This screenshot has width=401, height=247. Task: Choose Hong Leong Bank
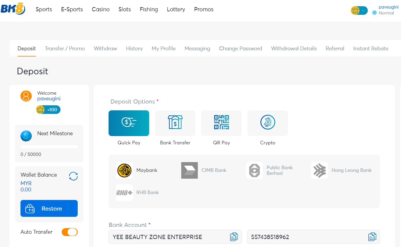[x=341, y=170]
